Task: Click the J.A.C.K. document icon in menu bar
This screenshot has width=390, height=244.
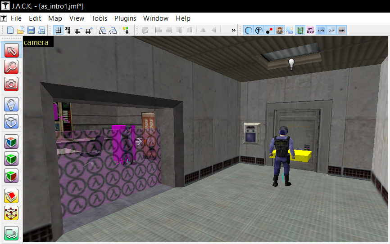Action: 4,18
